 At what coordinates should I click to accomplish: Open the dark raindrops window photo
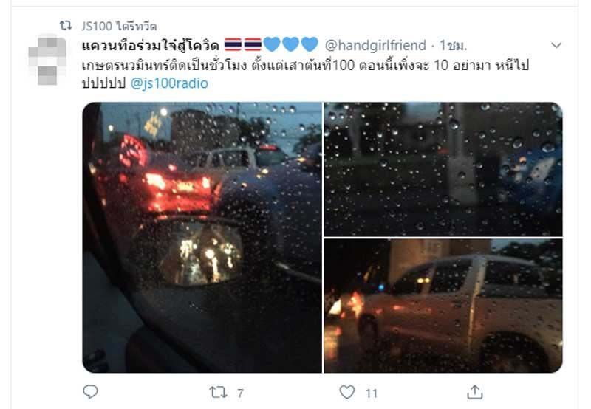pos(443,169)
